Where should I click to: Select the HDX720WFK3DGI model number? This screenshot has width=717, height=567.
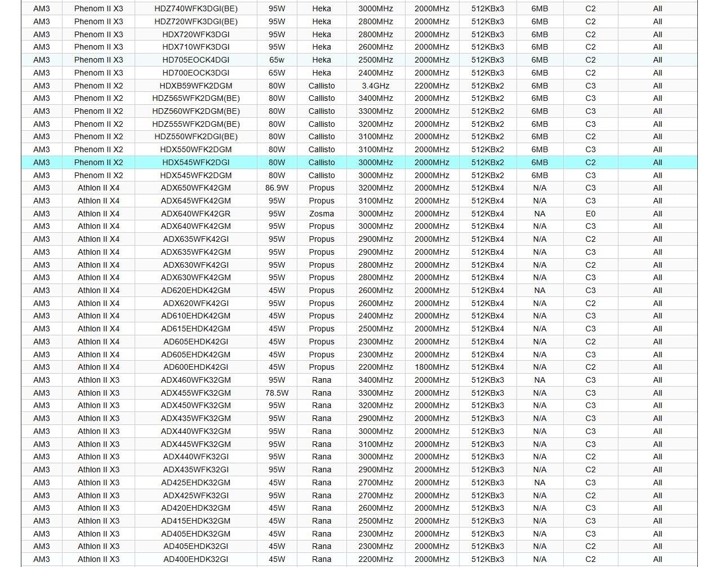click(x=195, y=34)
